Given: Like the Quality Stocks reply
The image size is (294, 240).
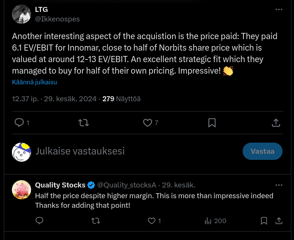Looking at the screenshot, I should 152,221.
